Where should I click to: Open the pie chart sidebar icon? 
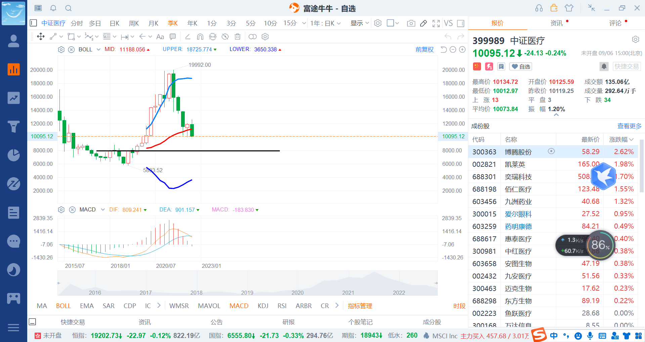[14, 155]
